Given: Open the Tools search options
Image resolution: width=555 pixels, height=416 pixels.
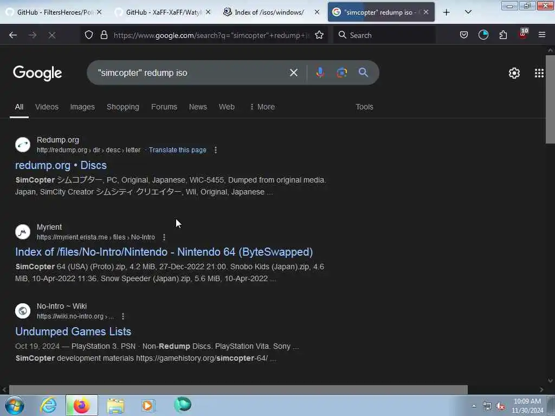Looking at the screenshot, I should 364,107.
